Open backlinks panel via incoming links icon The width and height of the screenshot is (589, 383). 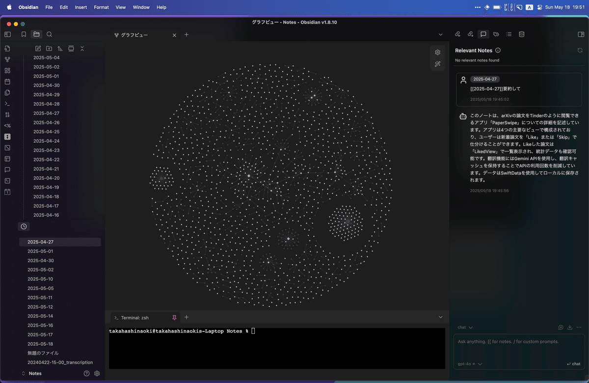pos(457,34)
